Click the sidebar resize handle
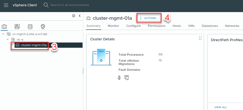Screen dimensions: 243x110 [83, 71]
